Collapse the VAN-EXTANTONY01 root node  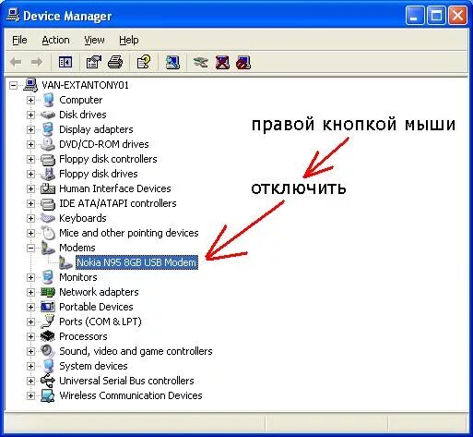pyautogui.click(x=13, y=85)
